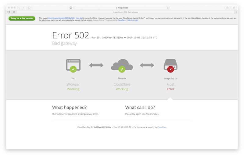Click 'Please try again in a few minutes' text
244x156 pixels.
(x=142, y=114)
